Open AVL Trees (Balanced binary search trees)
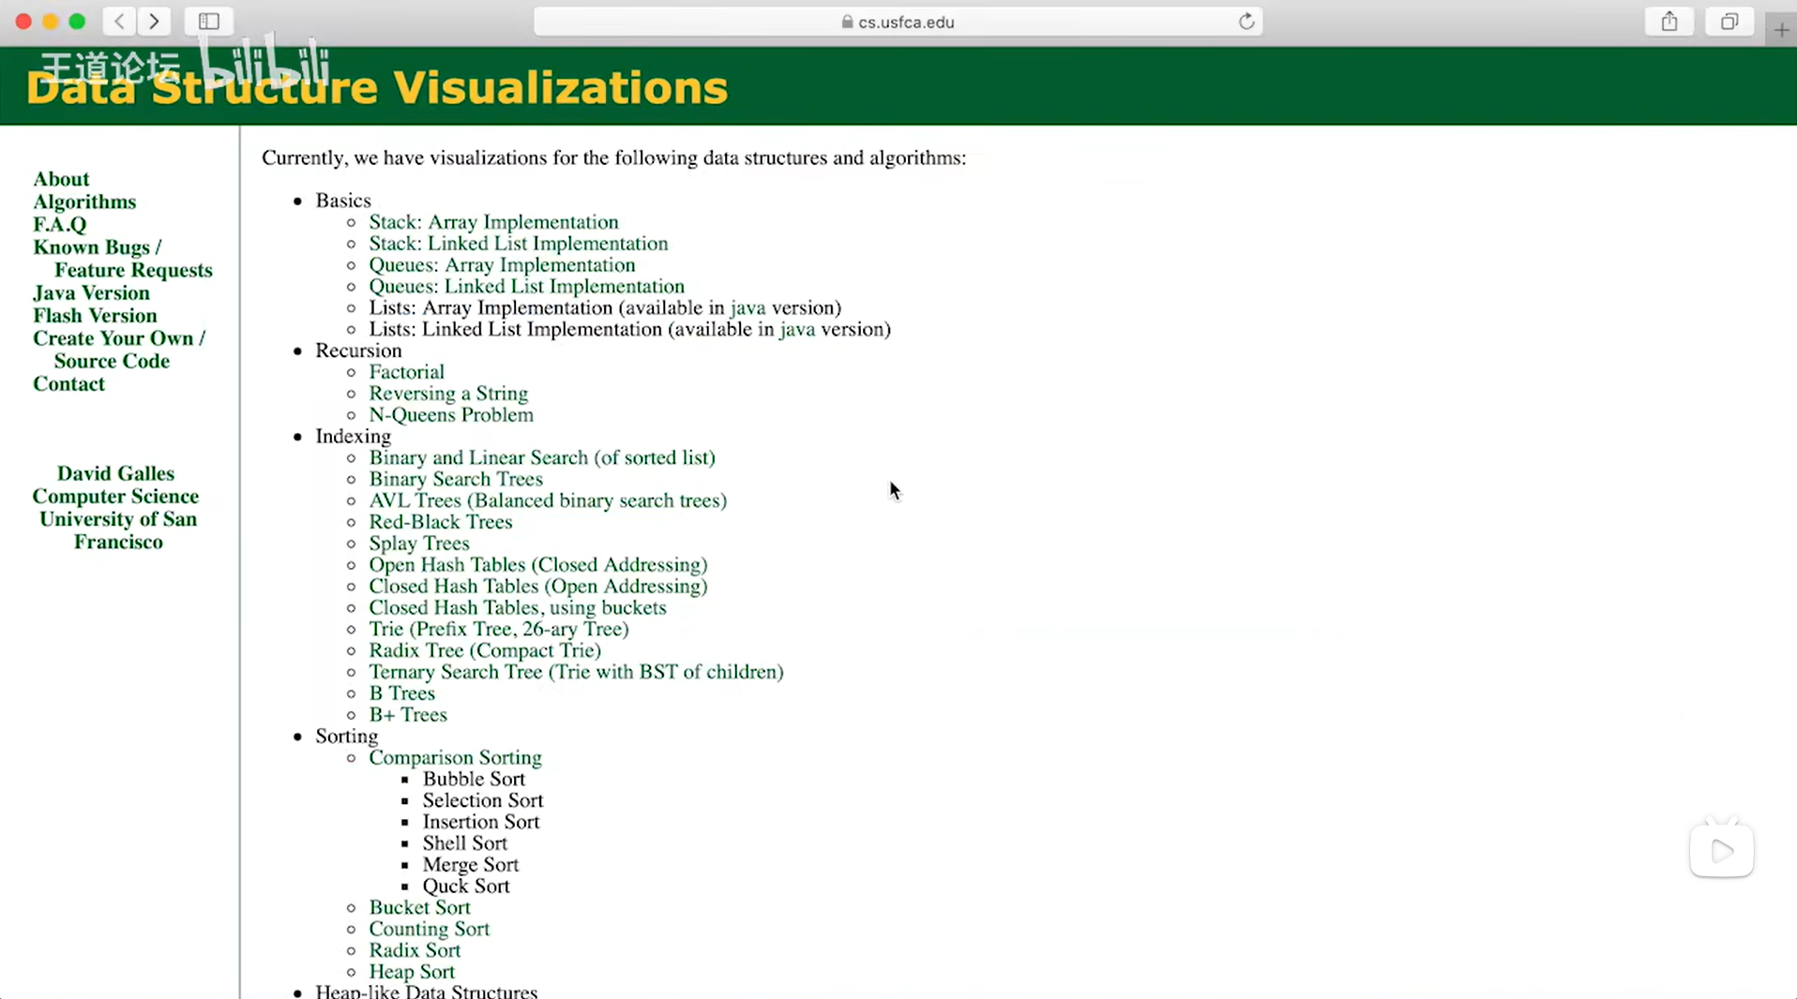 pyautogui.click(x=548, y=501)
